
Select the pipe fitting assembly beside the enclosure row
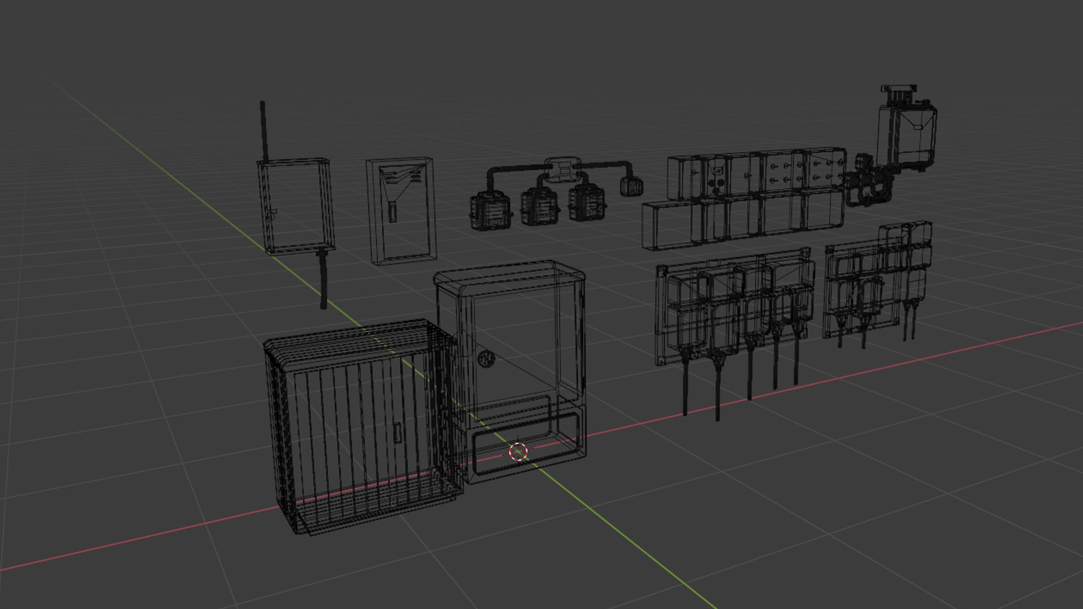[868, 180]
